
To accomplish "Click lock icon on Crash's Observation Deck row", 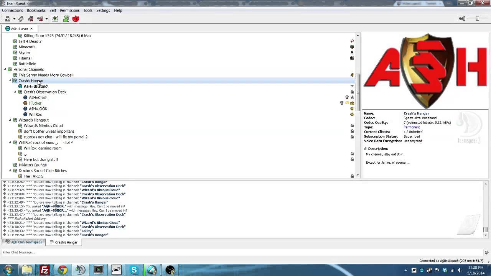I will click(352, 92).
